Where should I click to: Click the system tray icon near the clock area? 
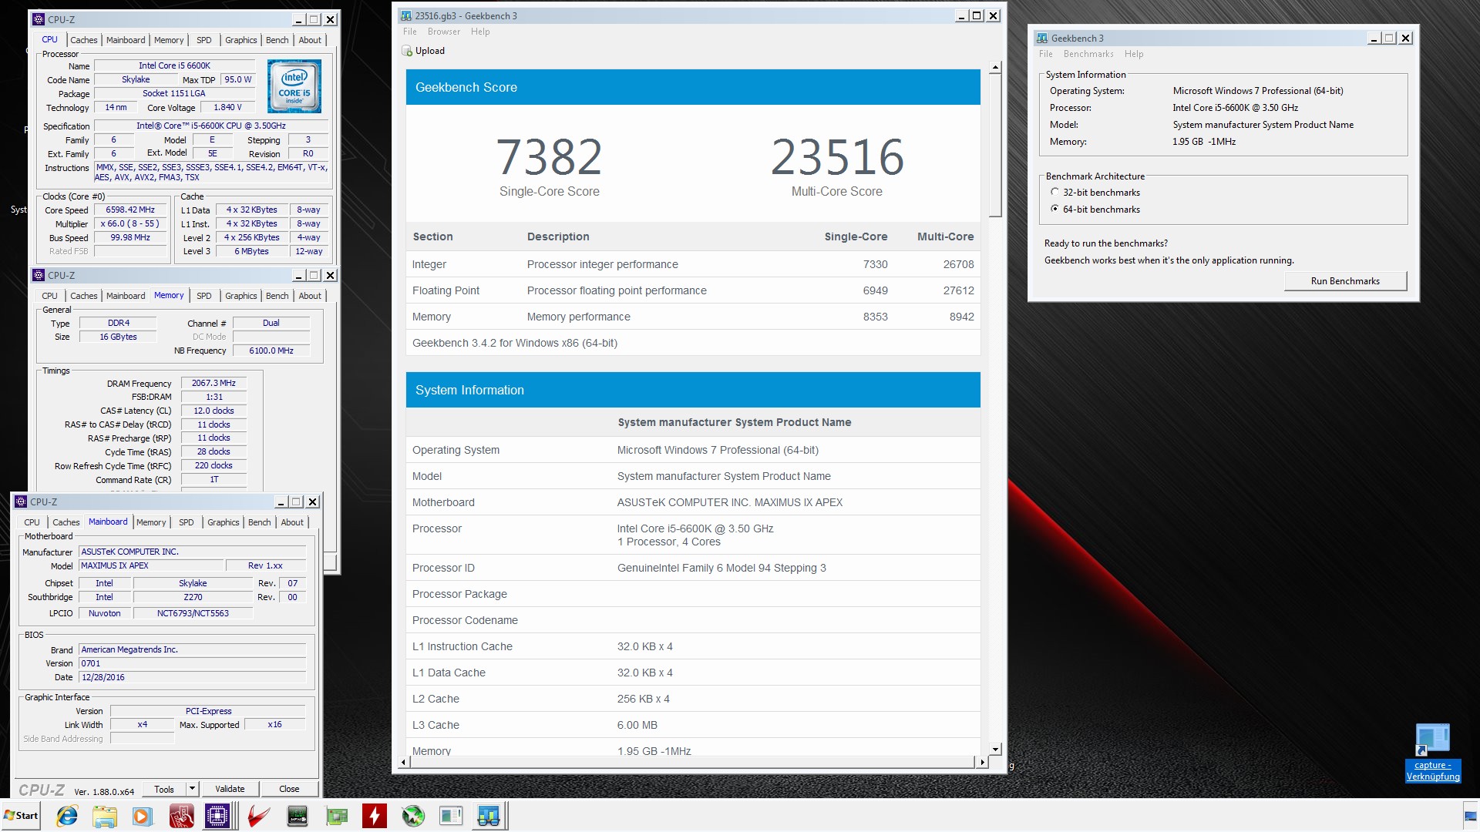coord(1470,817)
